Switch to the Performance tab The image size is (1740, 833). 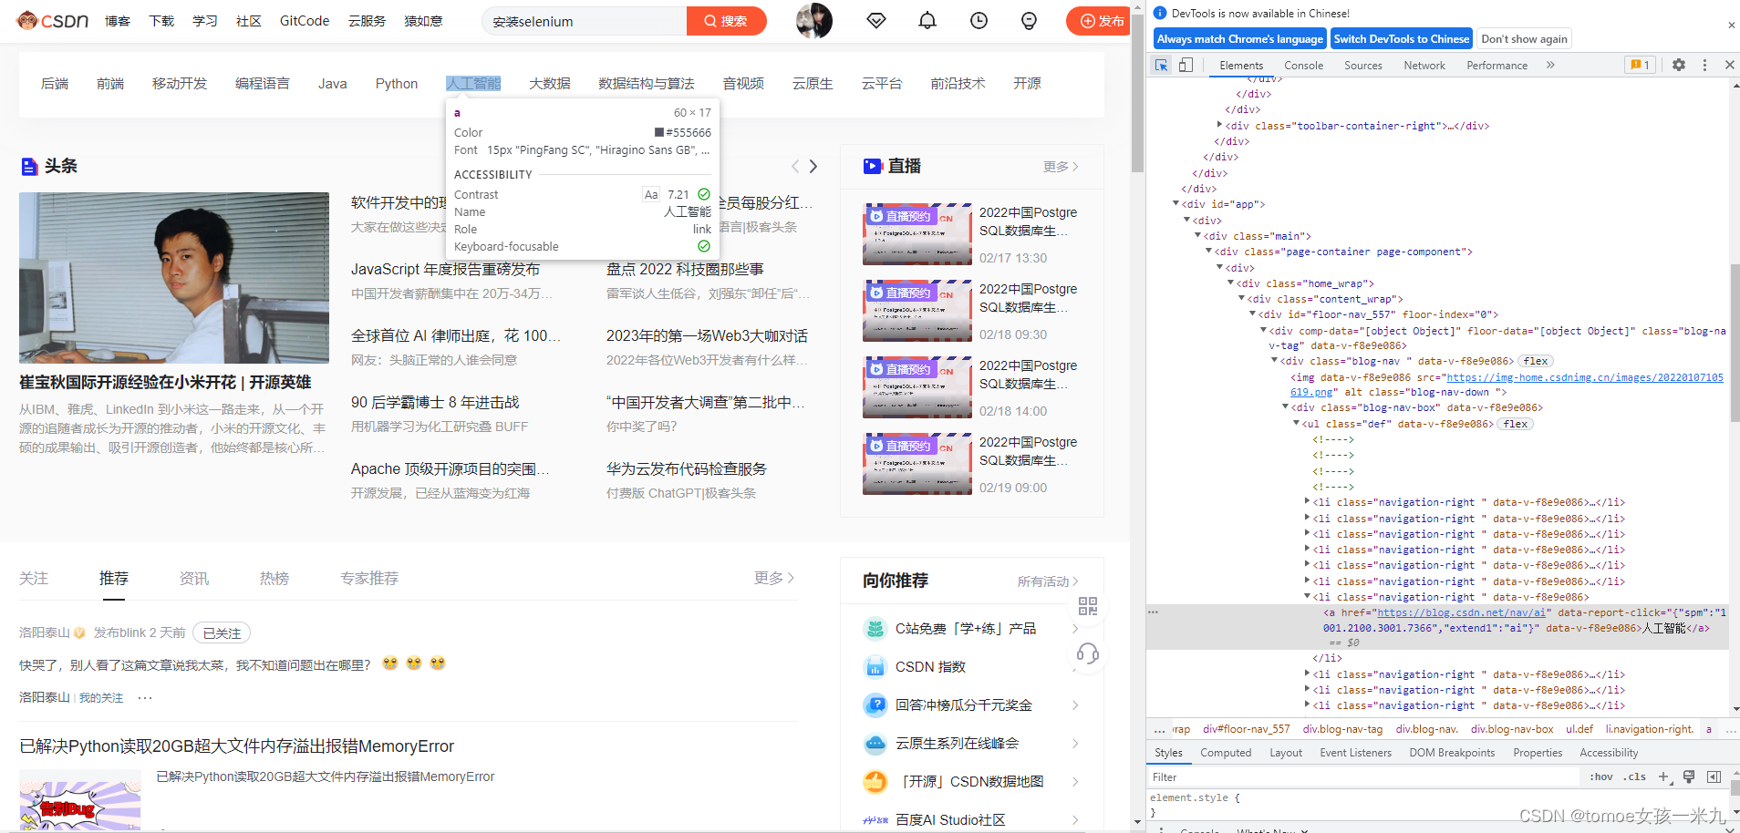point(1497,66)
